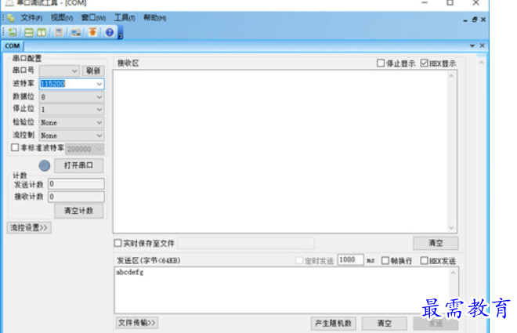Maximize the application window
The width and height of the screenshot is (517, 333).
(450, 3)
